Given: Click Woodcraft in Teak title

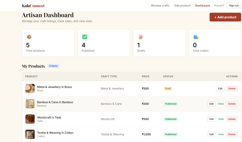Looking at the screenshot, I should pos(49,117).
